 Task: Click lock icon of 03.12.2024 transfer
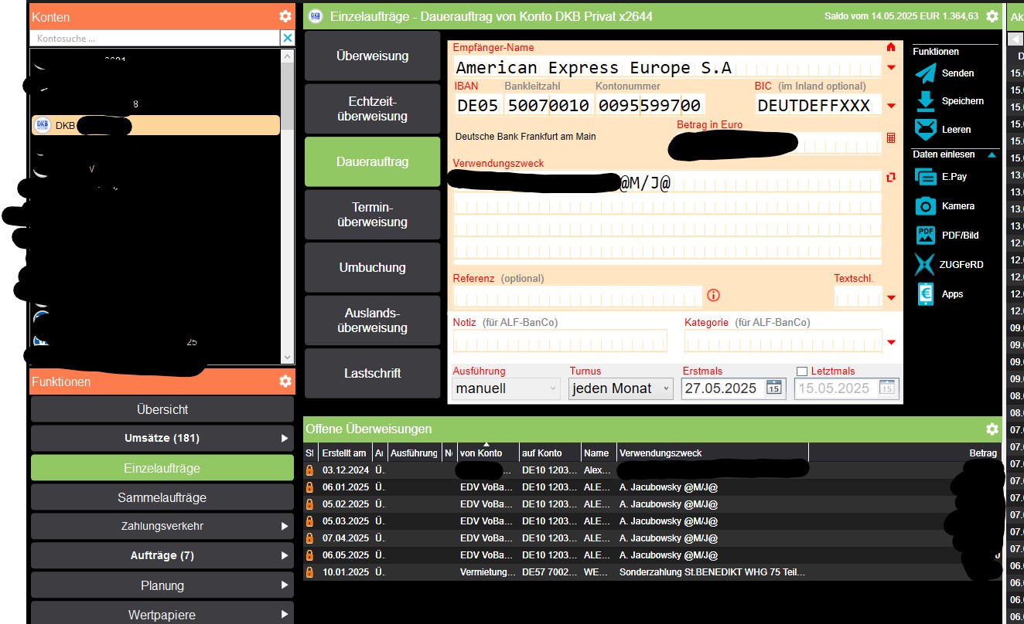(x=309, y=470)
